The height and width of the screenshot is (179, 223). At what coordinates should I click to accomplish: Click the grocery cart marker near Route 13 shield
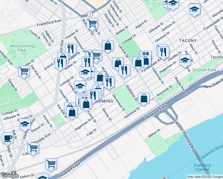[92, 24]
